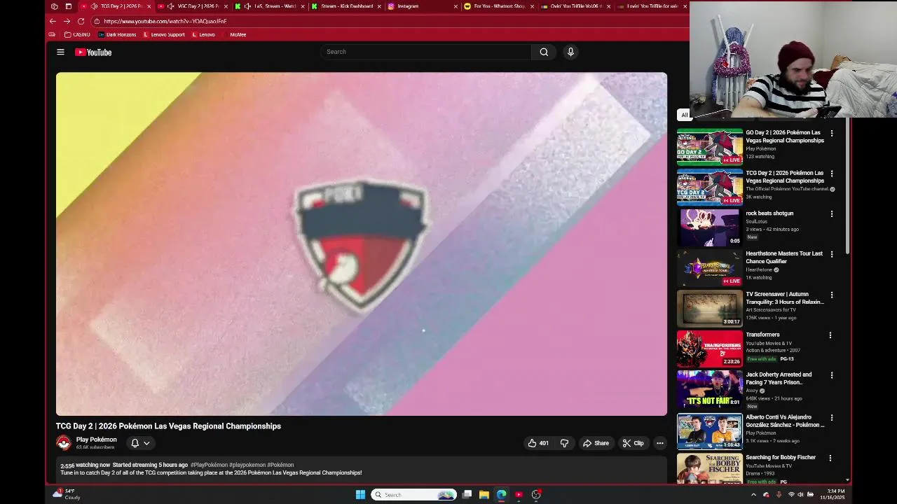Open Alberto Conti Vs Alejandro video
This screenshot has height=504, width=897.
709,430
